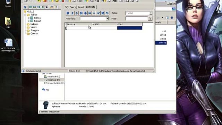Select Tabla2 in the tree
Viewport: 222px width, 125px height.
click(x=37, y=21)
